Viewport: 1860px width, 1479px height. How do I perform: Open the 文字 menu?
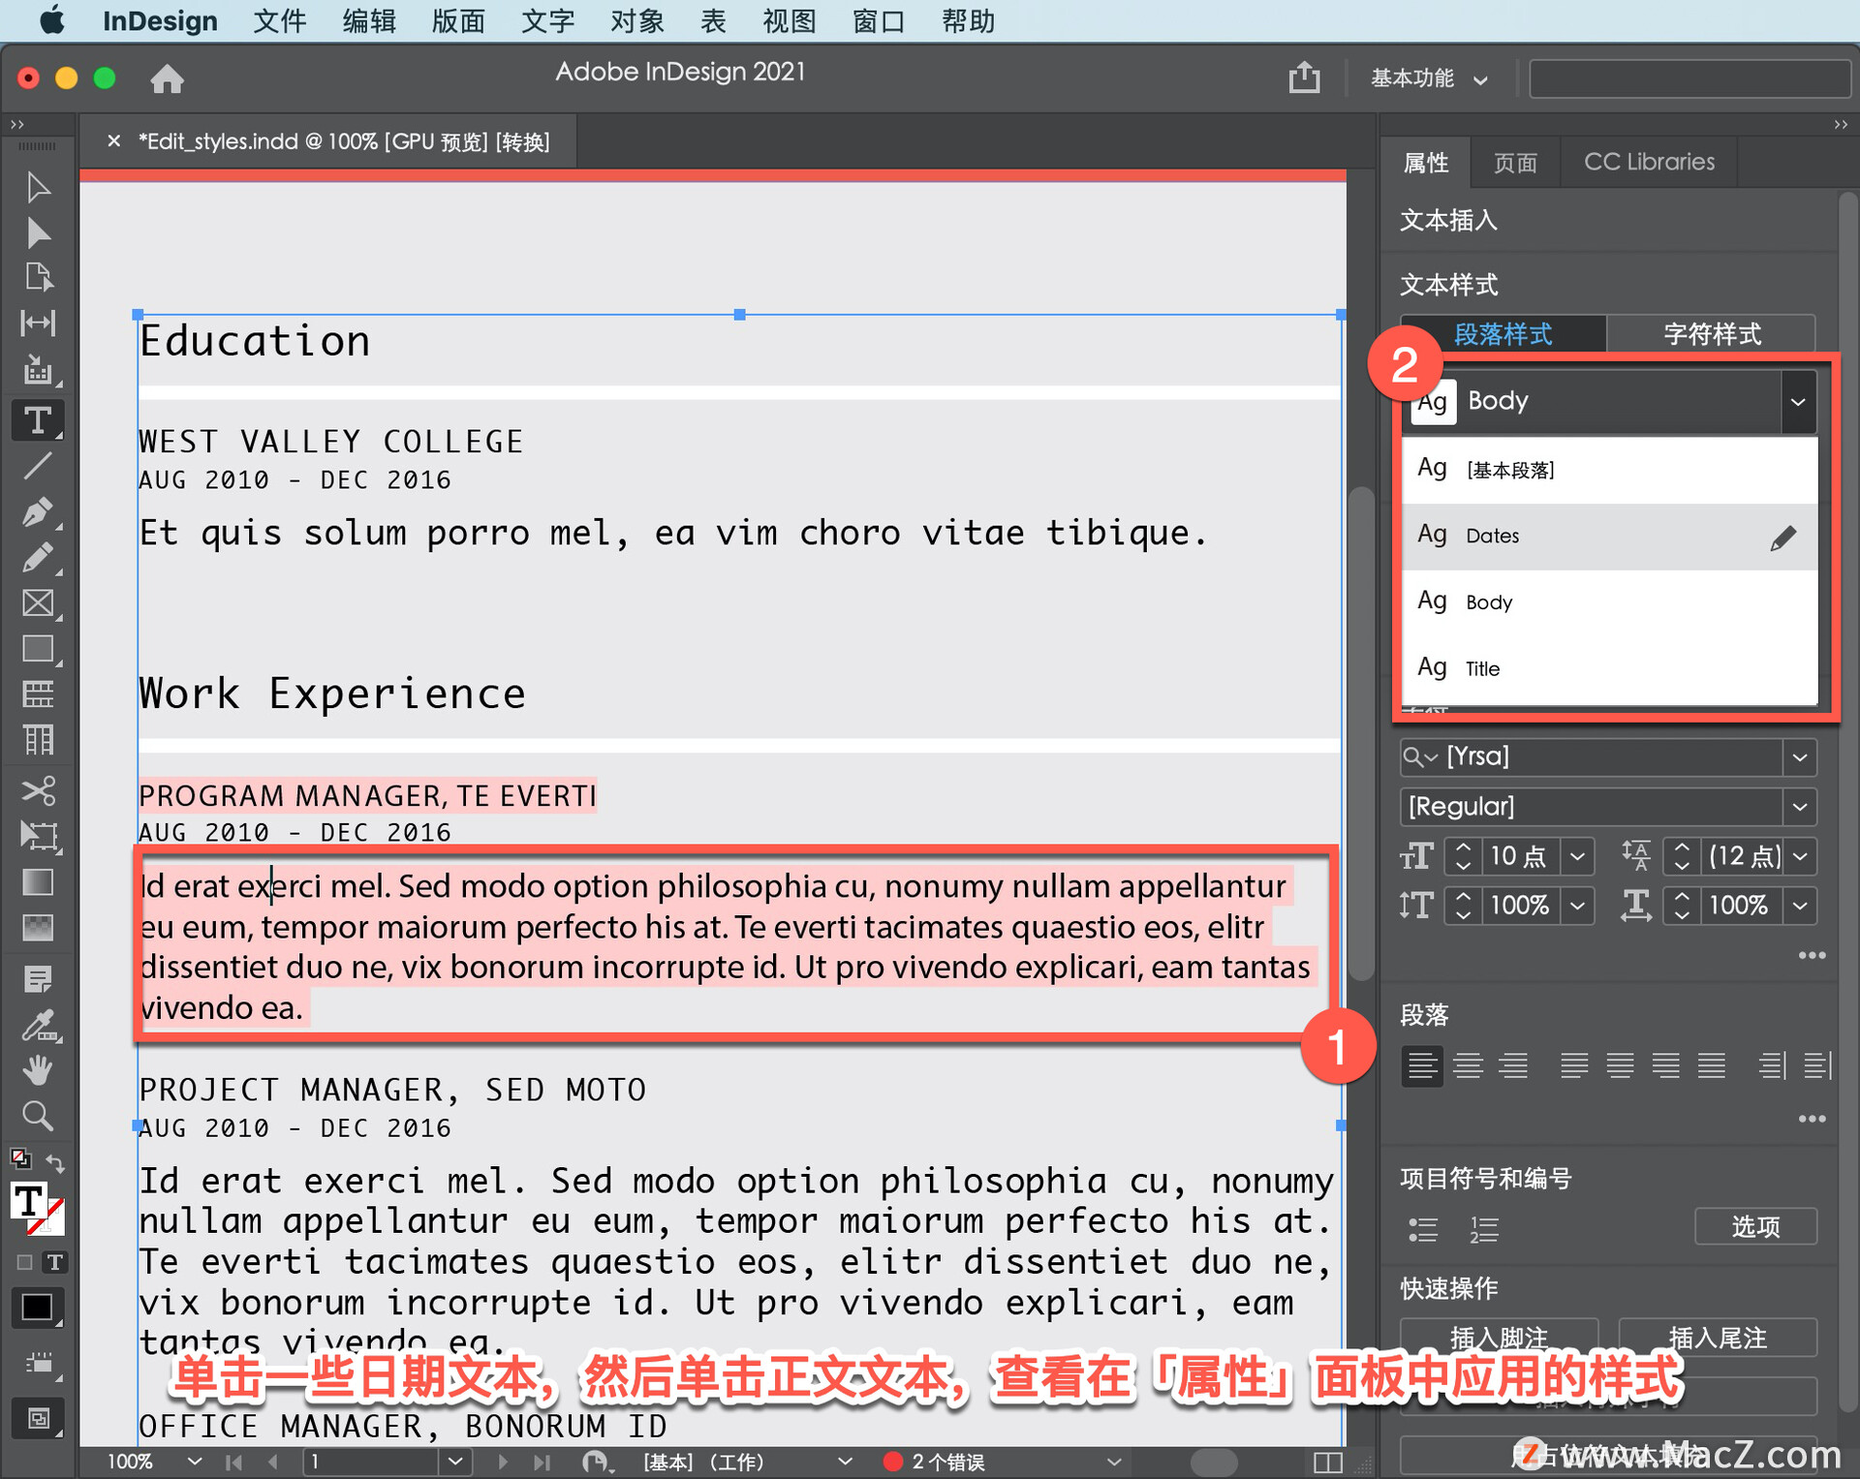[x=547, y=20]
